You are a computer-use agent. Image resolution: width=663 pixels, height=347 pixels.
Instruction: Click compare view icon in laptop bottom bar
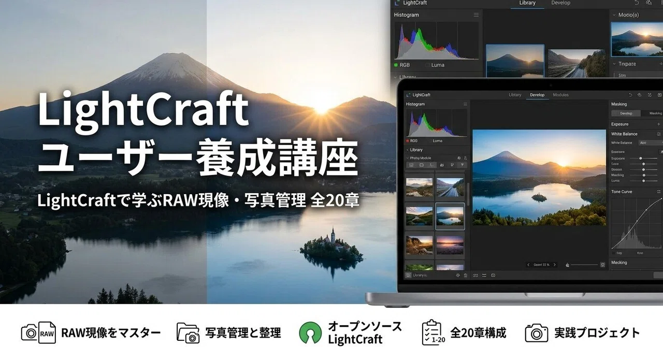493,275
